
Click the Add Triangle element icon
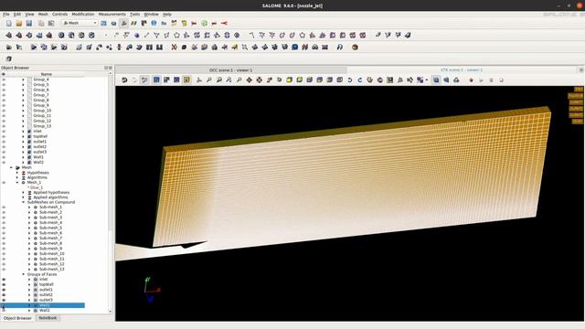pyautogui.click(x=156, y=35)
